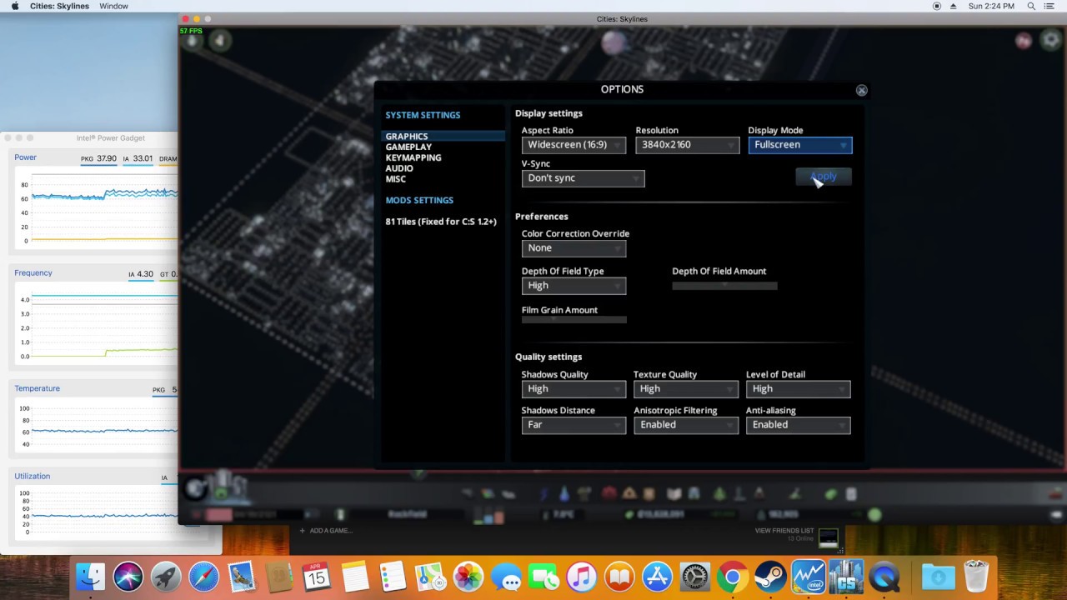Open Contacts book icon in Dock
The width and height of the screenshot is (1067, 600).
pos(279,577)
